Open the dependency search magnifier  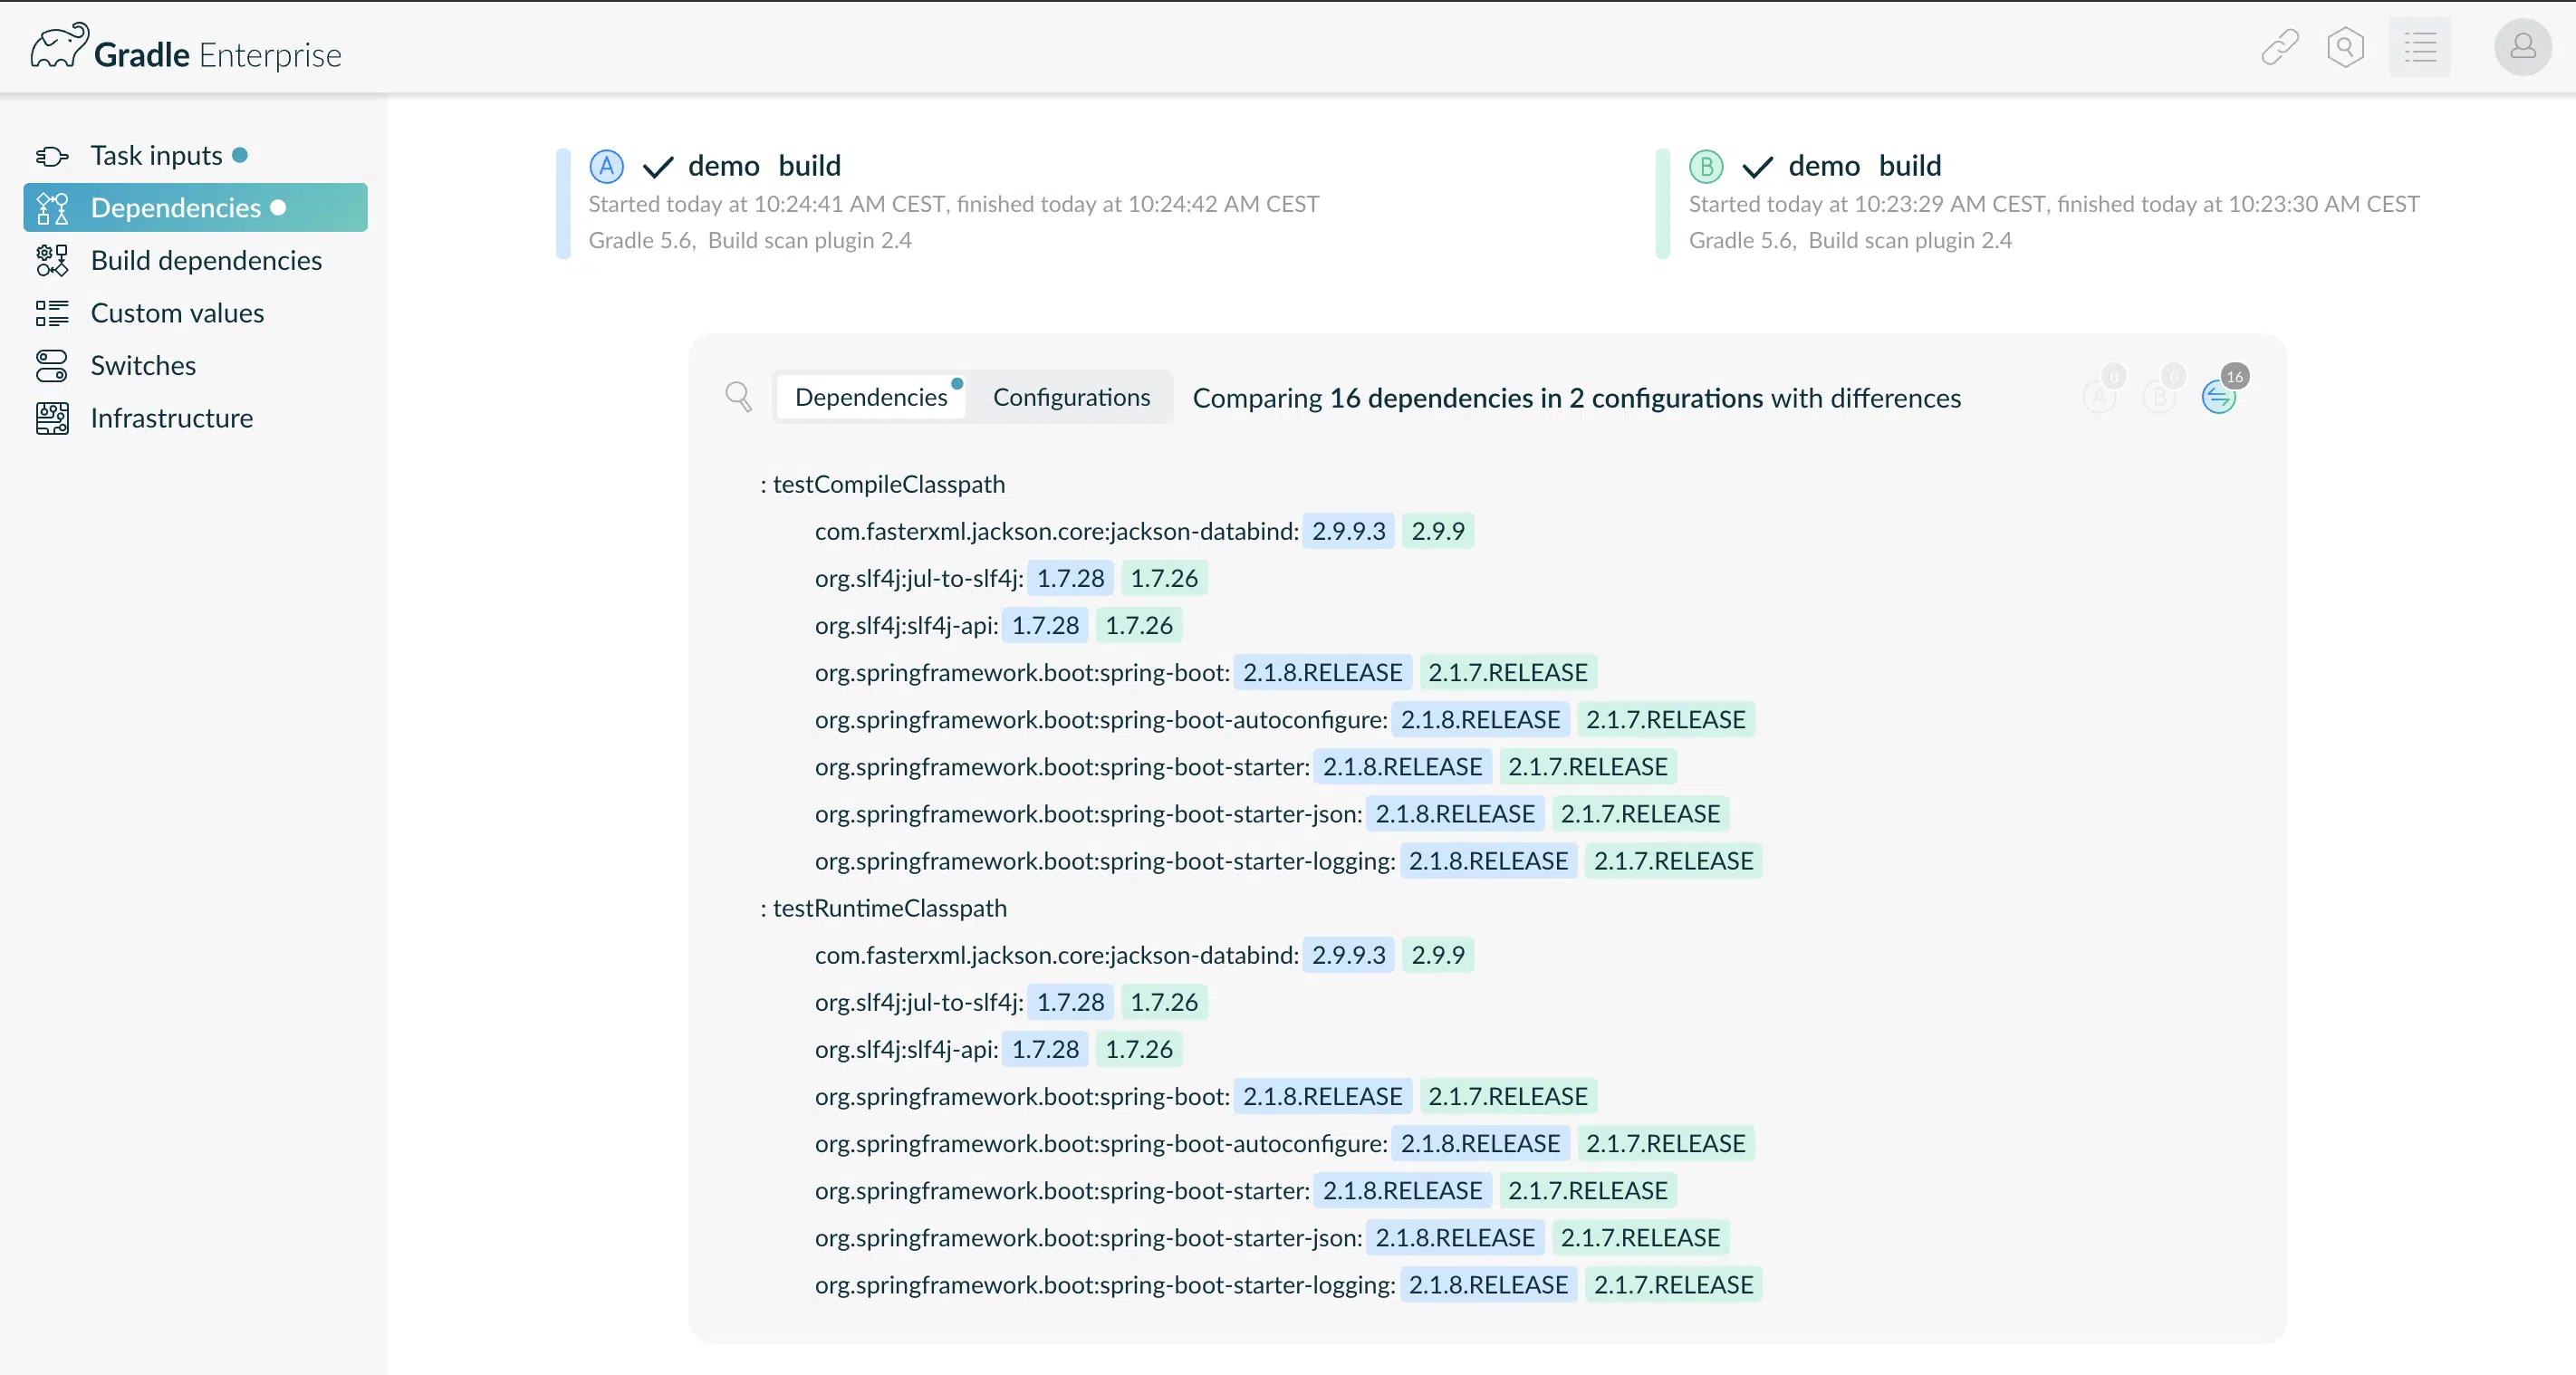coord(738,397)
